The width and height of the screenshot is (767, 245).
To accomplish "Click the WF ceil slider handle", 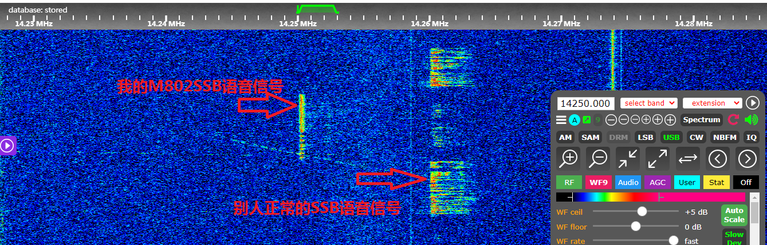I will (x=642, y=211).
